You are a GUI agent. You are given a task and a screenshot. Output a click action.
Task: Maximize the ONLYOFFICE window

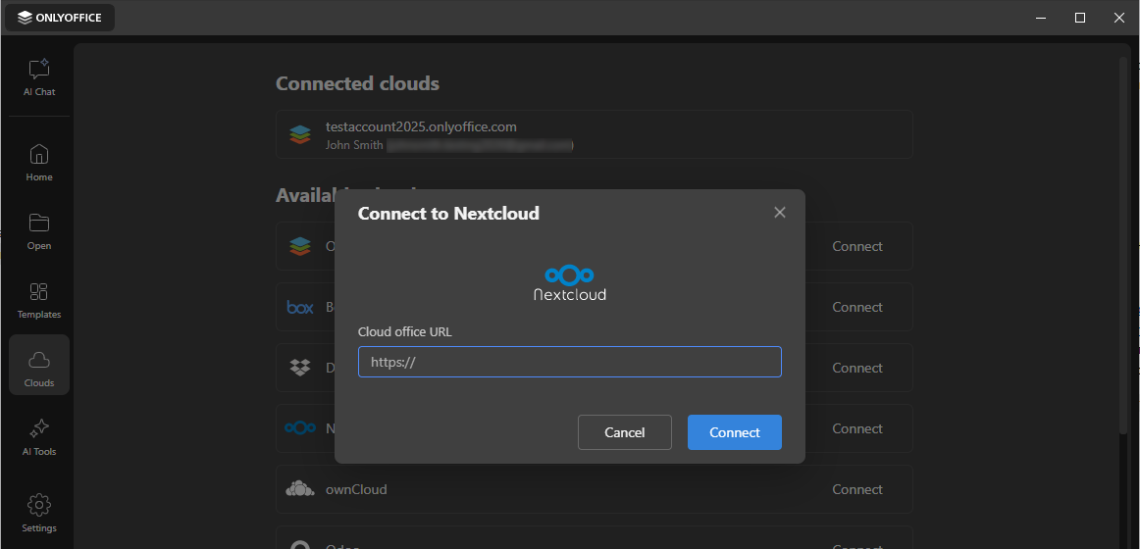click(x=1080, y=18)
